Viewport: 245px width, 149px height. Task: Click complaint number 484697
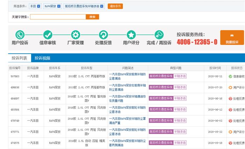(15, 99)
